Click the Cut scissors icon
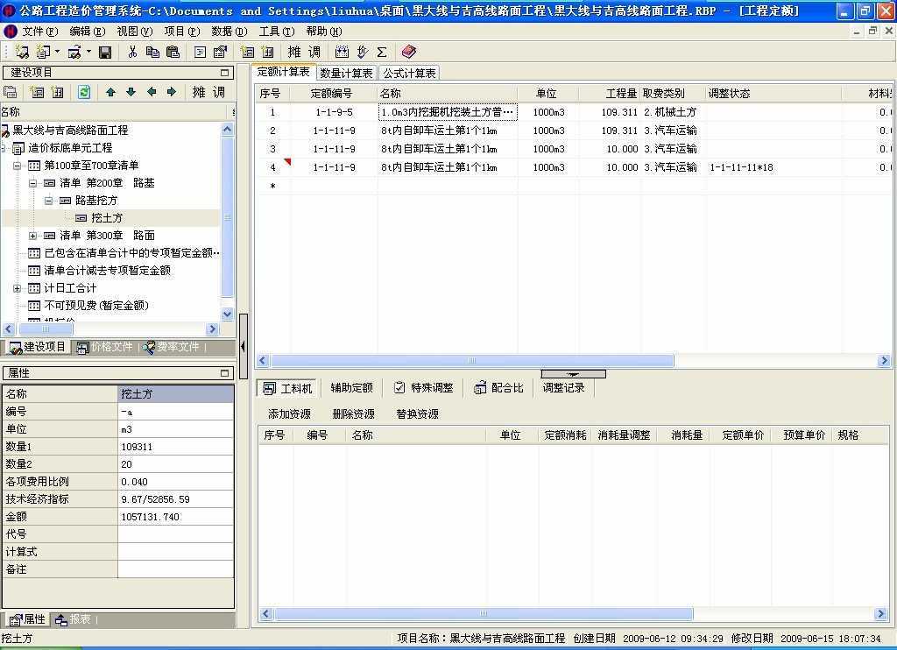897x650 pixels. point(132,52)
